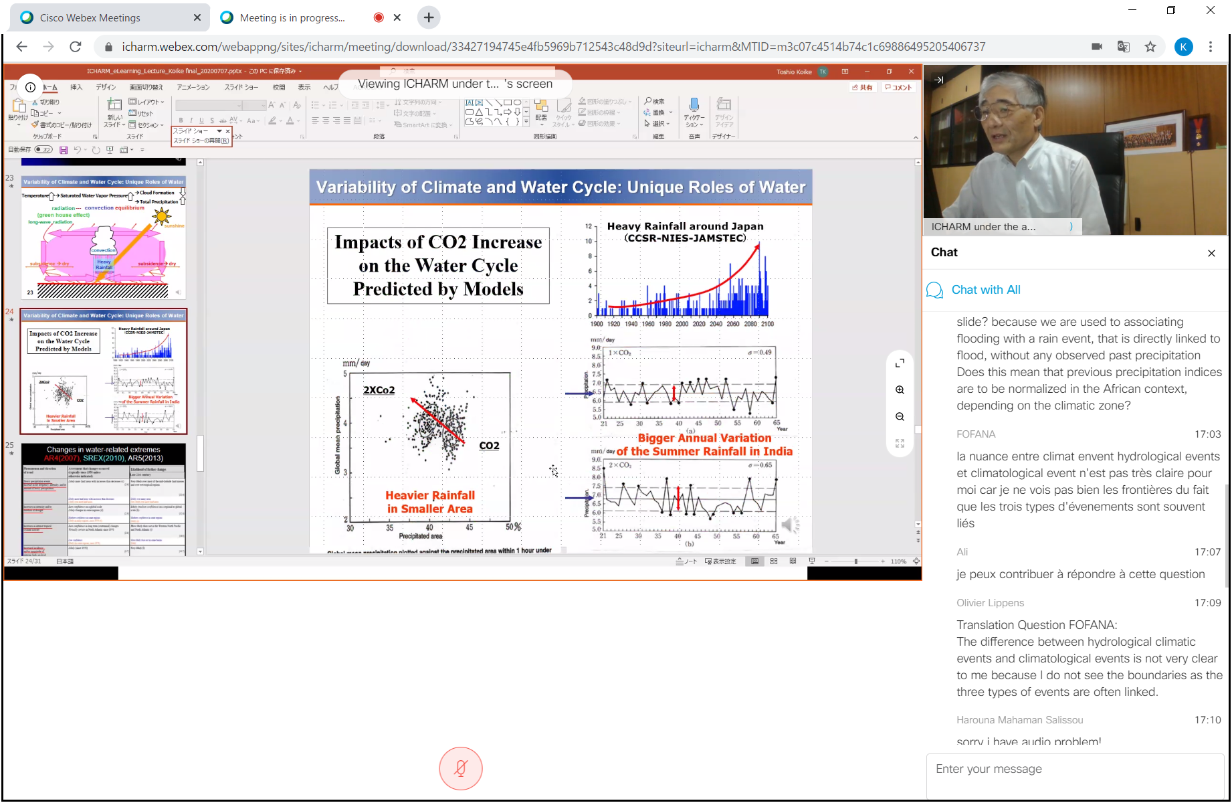
Task: Open the スライドショー ribbon tab
Action: point(241,88)
